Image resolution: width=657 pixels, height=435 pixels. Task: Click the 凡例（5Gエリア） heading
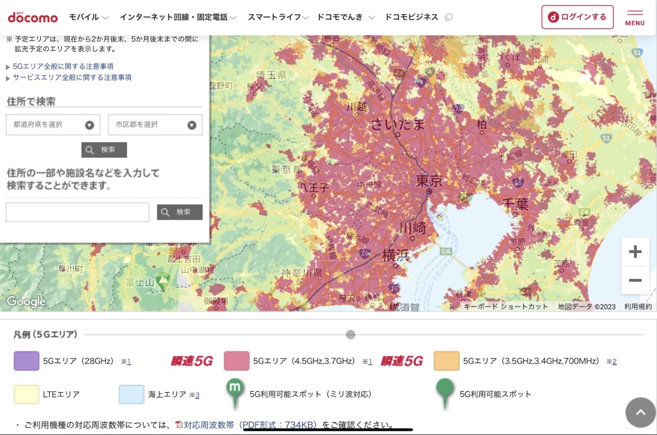click(46, 334)
